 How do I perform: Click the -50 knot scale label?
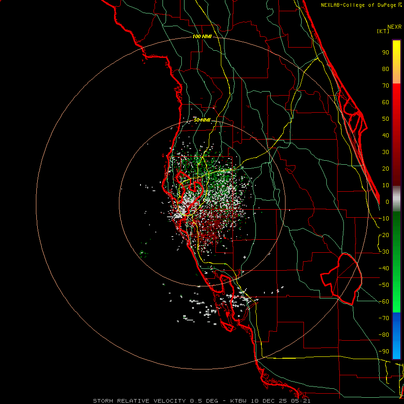tap(384, 285)
